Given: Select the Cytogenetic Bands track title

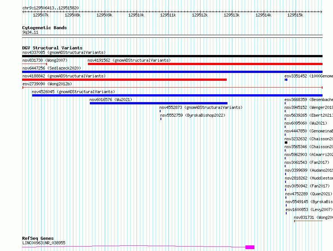Looking at the screenshot, I should (45, 28).
